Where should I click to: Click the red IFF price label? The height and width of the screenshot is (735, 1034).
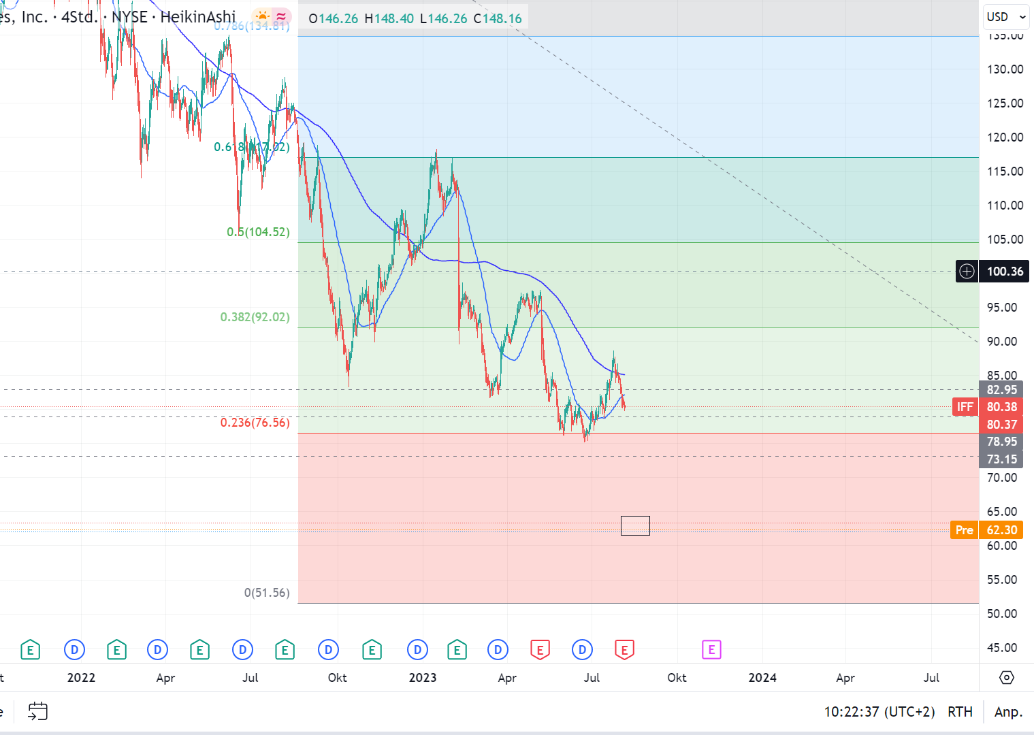(965, 407)
